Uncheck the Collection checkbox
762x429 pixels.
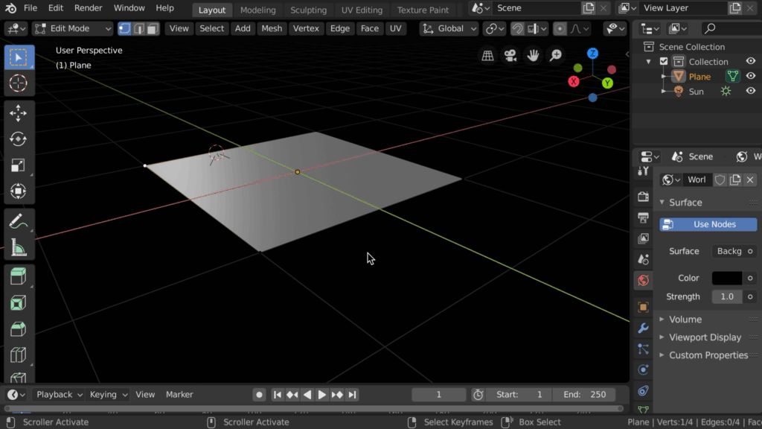pyautogui.click(x=664, y=62)
